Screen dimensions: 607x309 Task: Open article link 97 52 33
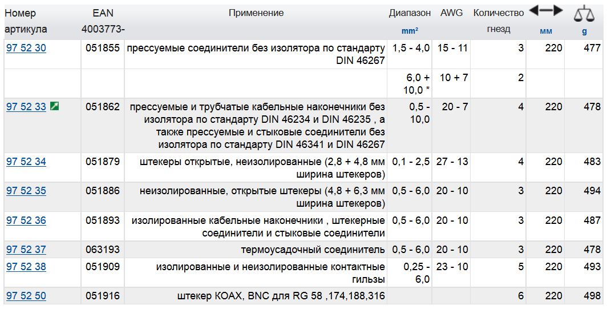[26, 107]
